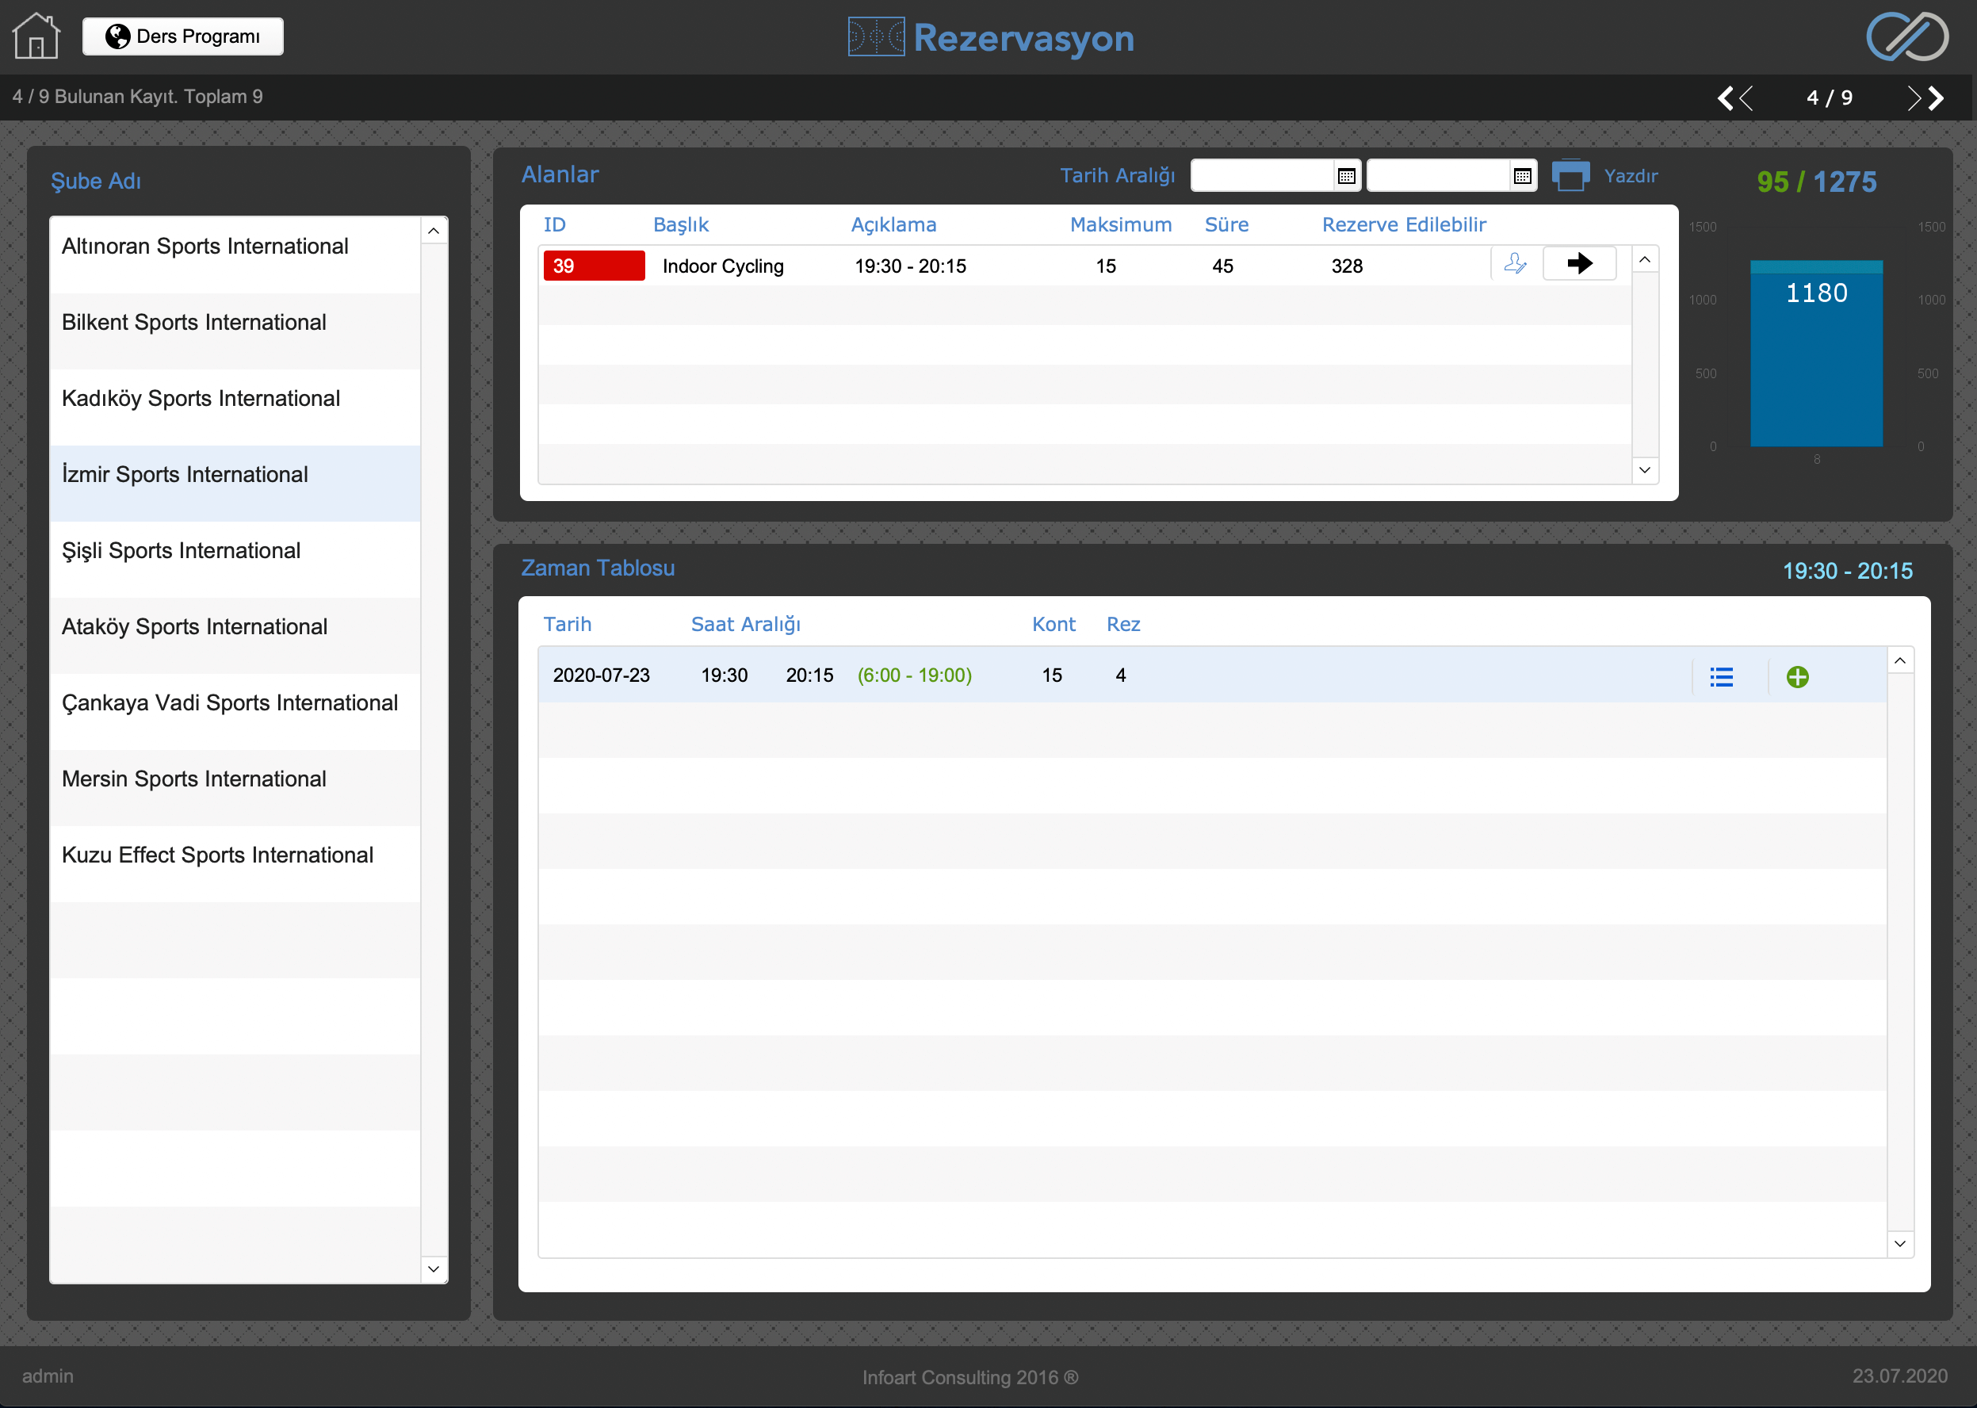The height and width of the screenshot is (1408, 1977).
Task: Add a reservation with the green plus icon
Action: pyautogui.click(x=1798, y=677)
